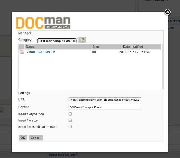Enable Insert filetype icon checkbox
The image size is (180, 158).
pos(70,114)
